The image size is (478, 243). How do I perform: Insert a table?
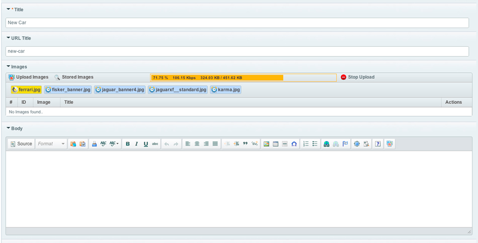(x=275, y=144)
